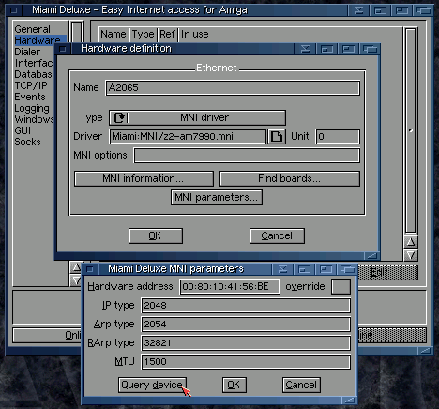This screenshot has height=409, width=439.
Task: Click the Driver path input field
Action: point(188,137)
